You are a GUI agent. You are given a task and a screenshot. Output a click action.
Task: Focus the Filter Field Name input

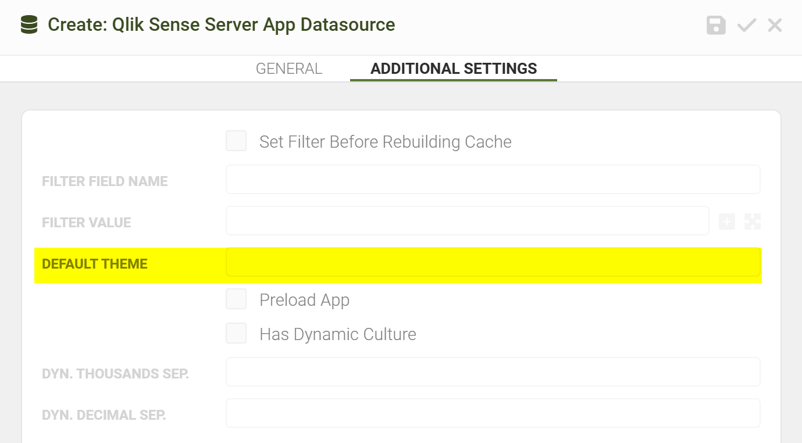point(493,180)
